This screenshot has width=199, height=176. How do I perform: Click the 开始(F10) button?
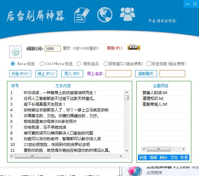[x=20, y=74]
